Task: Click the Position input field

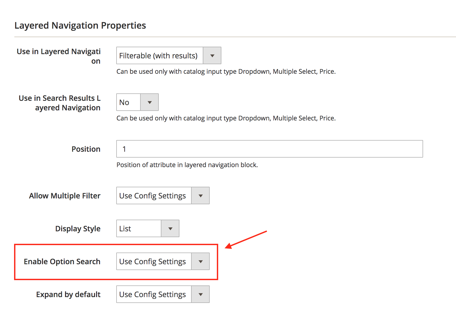Action: (269, 149)
